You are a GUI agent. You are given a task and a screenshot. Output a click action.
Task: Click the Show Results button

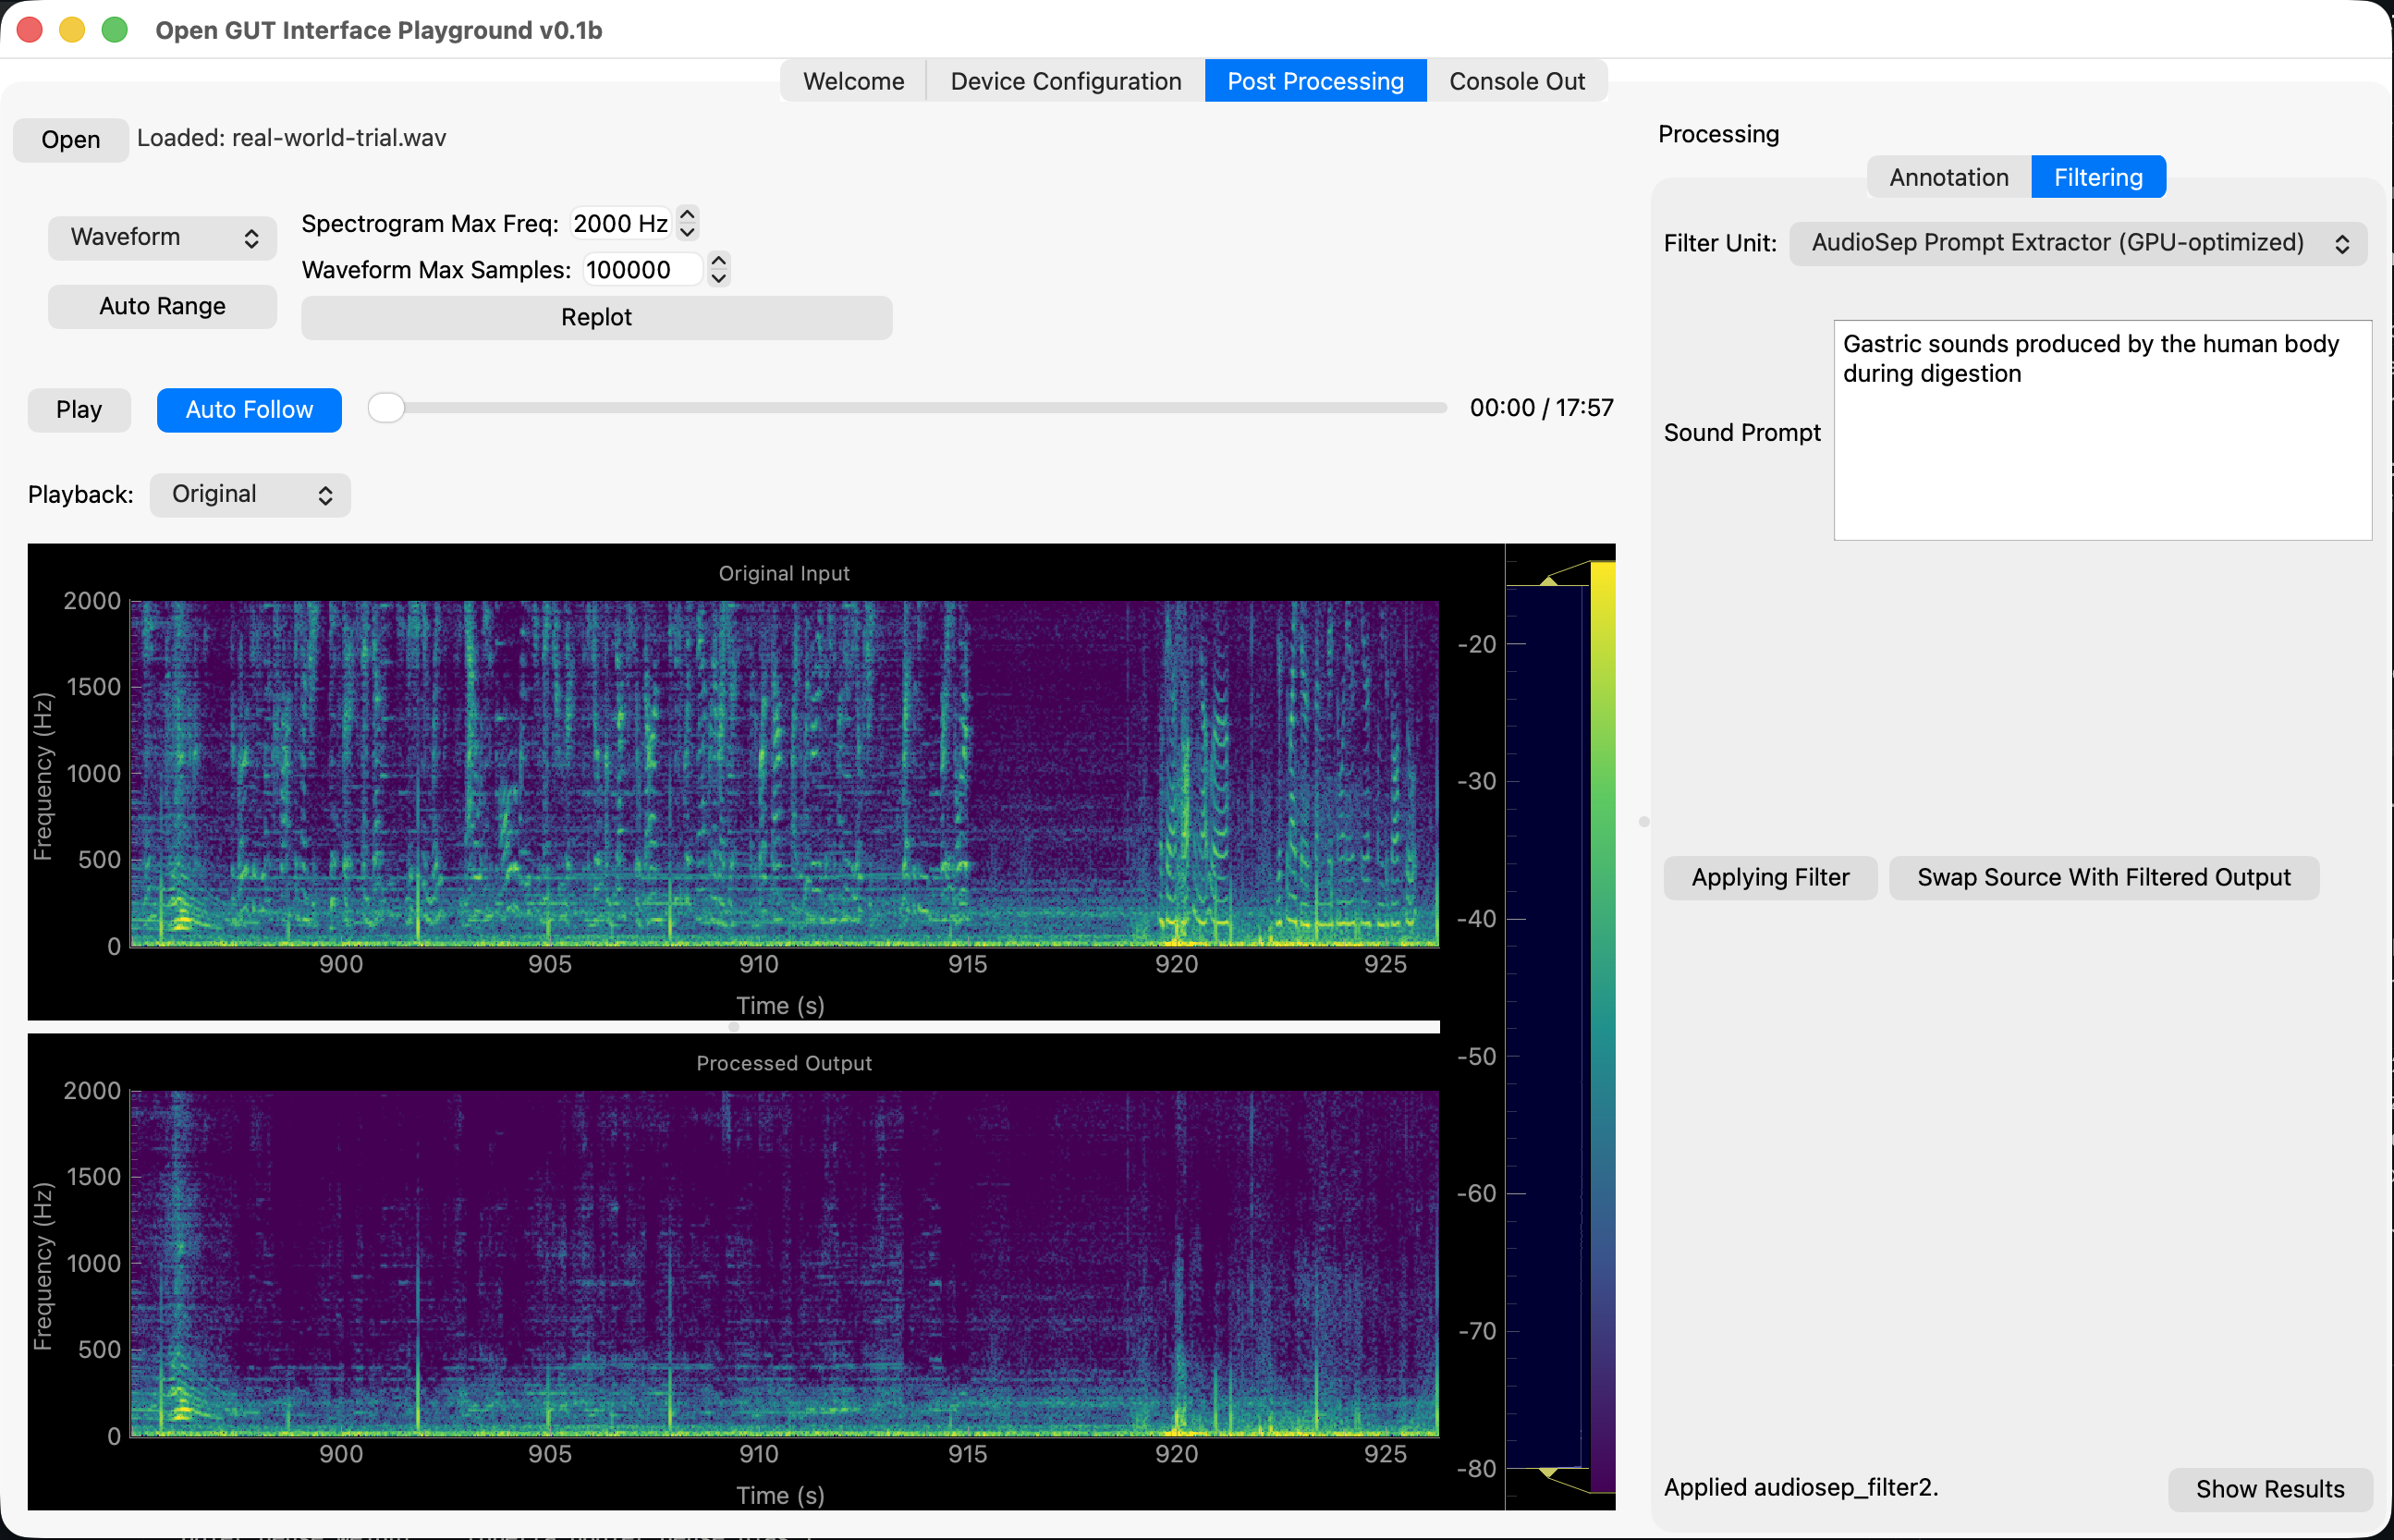(2269, 1488)
